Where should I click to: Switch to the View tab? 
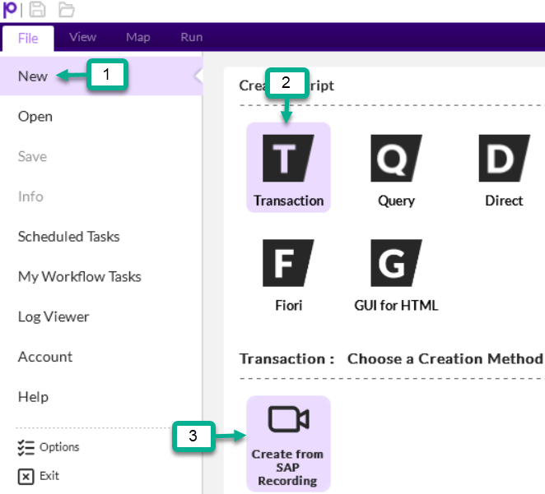point(82,37)
